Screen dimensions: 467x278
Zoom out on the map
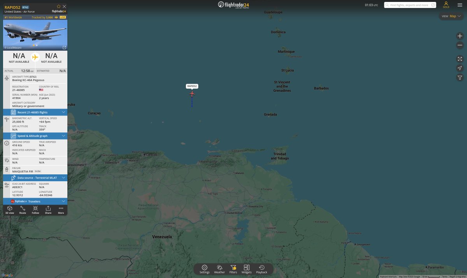click(460, 45)
